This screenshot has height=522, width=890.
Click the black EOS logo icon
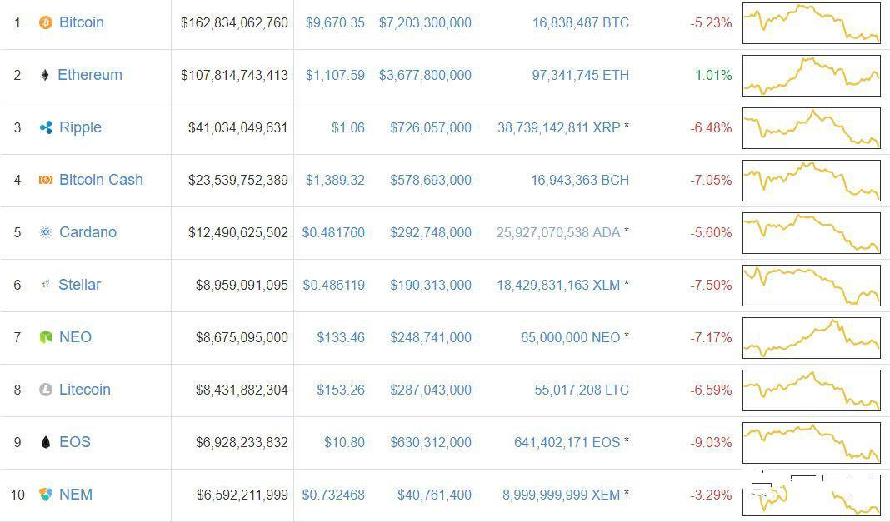[46, 442]
